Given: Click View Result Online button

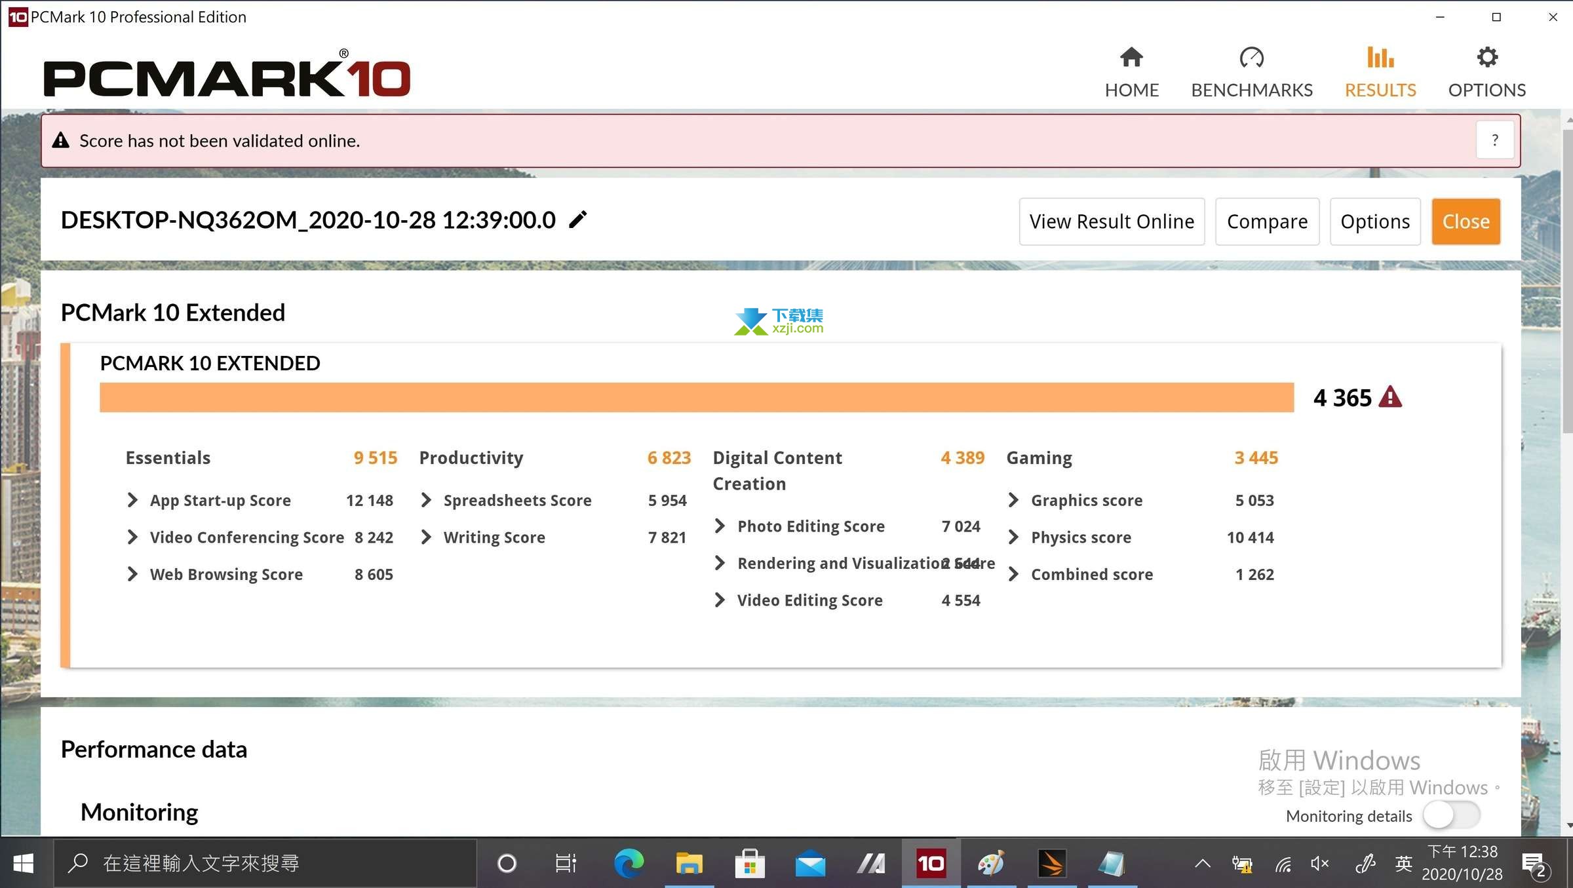Looking at the screenshot, I should point(1112,222).
